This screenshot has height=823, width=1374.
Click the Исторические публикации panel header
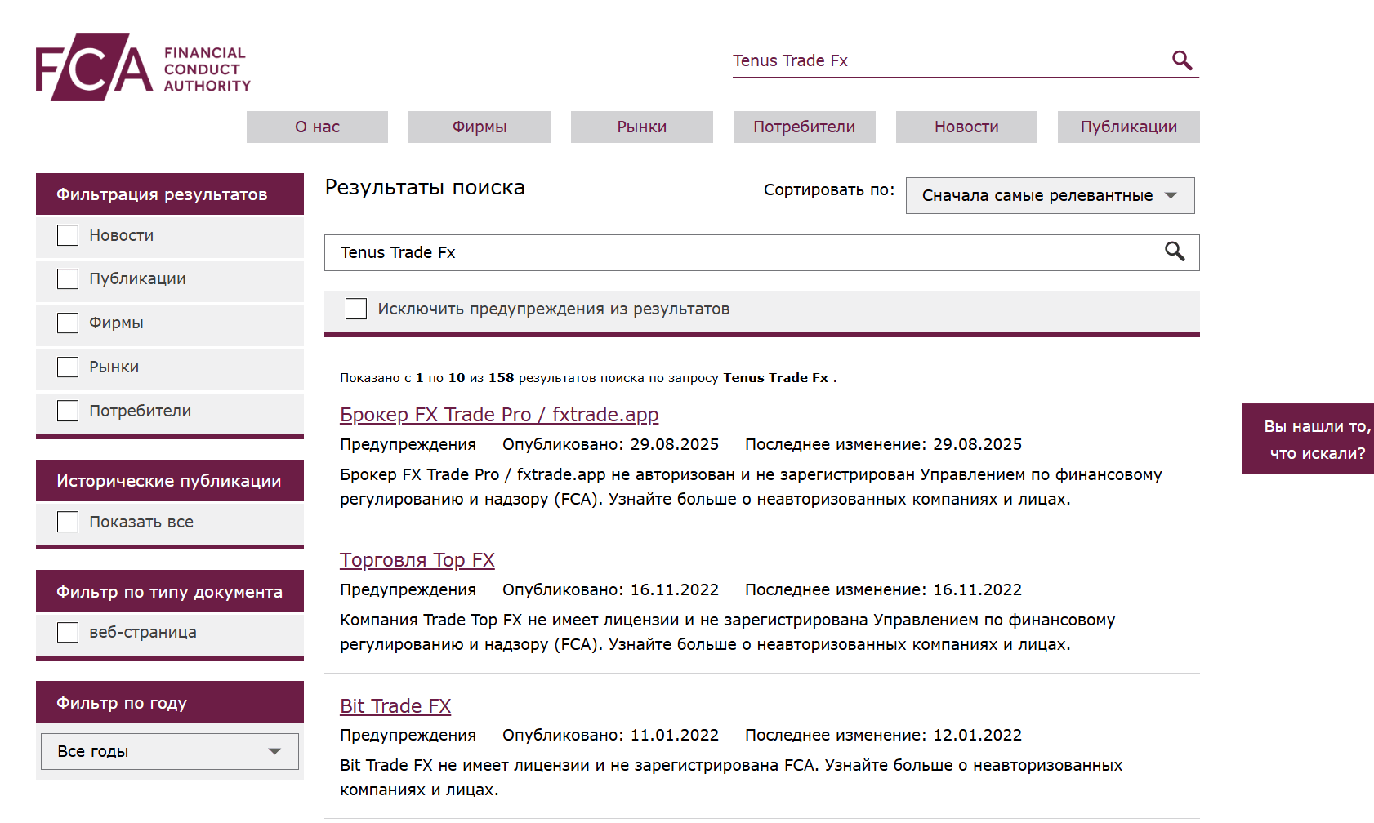click(x=170, y=481)
